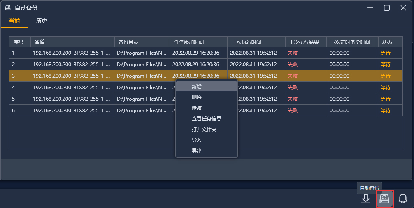414x208 pixels.
Task: Click the 上次执行时间 column header
Action: (x=256, y=42)
